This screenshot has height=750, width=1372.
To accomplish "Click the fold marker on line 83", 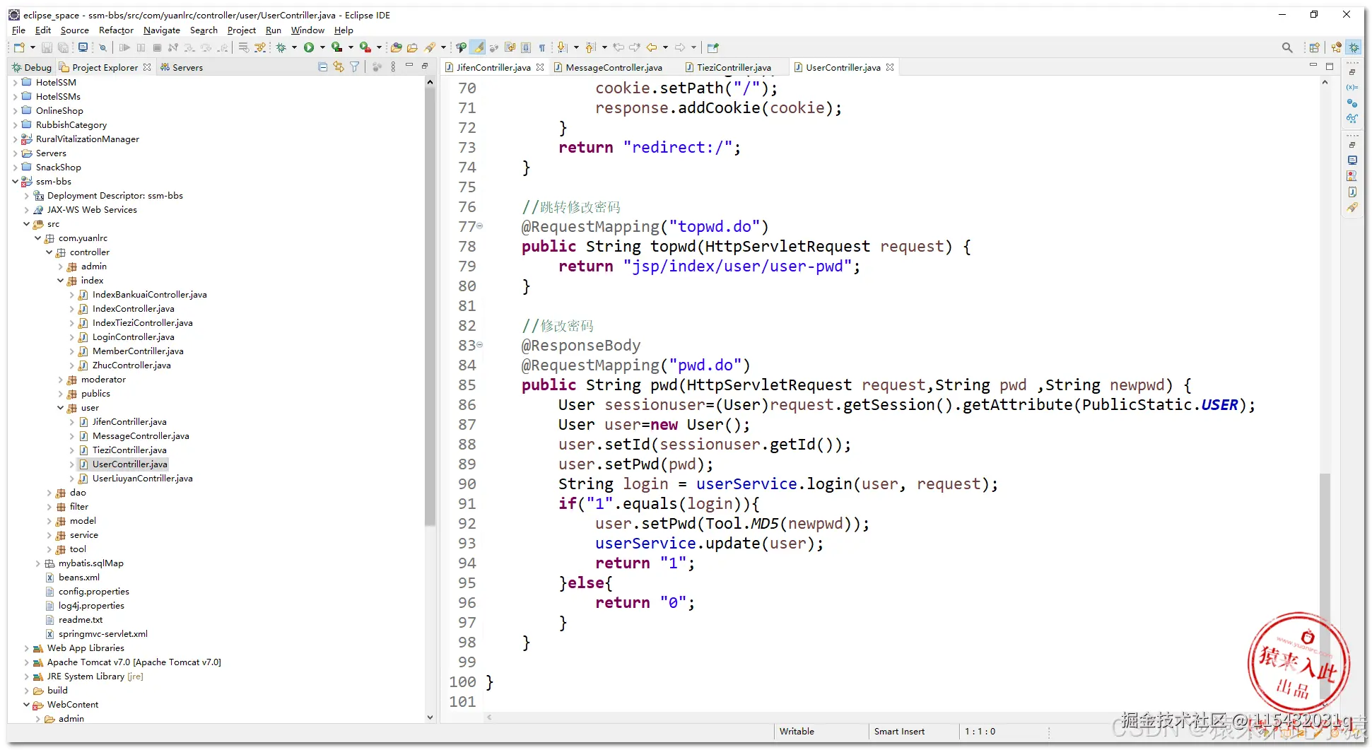I will click(480, 345).
